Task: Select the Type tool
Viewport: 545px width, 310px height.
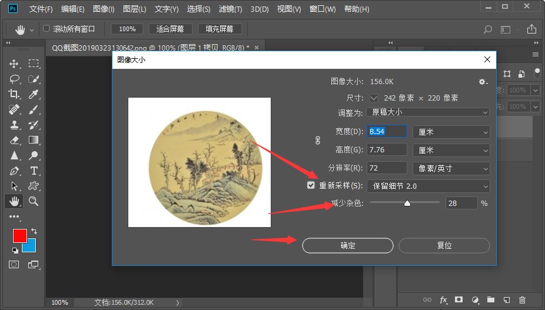Action: pyautogui.click(x=34, y=171)
